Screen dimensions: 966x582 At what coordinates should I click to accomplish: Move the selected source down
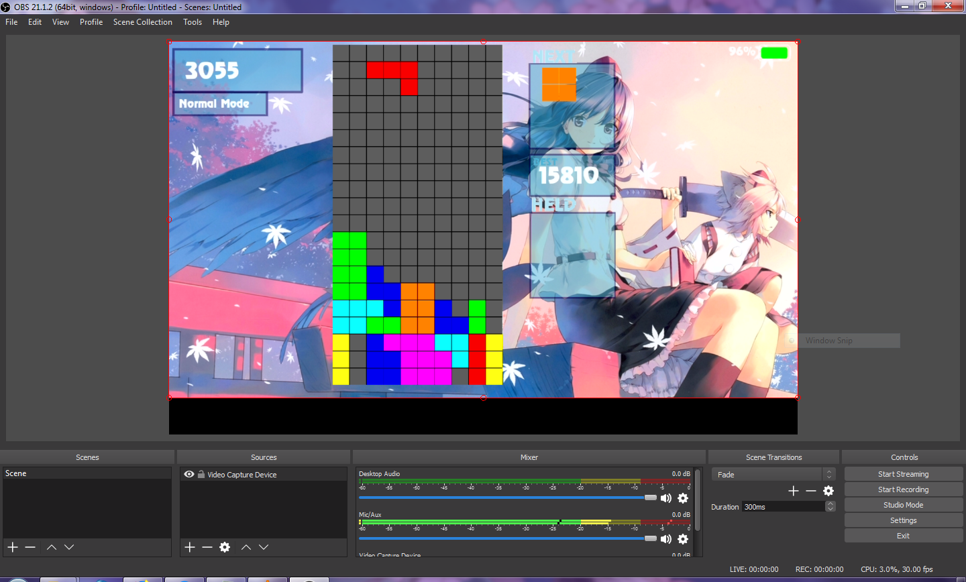tap(264, 547)
